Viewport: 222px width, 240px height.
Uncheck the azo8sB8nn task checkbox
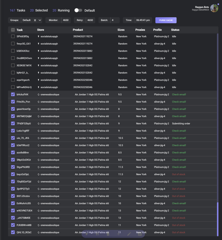(x=13, y=153)
